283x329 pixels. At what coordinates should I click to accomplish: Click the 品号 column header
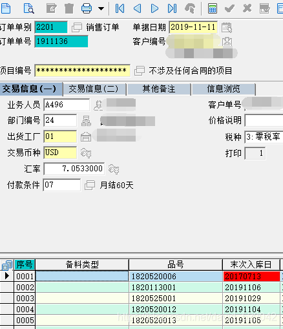[176, 264]
